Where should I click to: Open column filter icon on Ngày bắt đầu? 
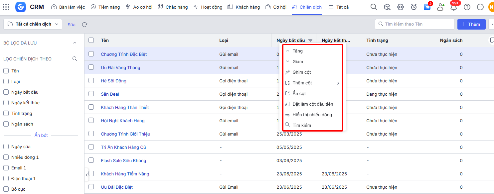pos(310,41)
